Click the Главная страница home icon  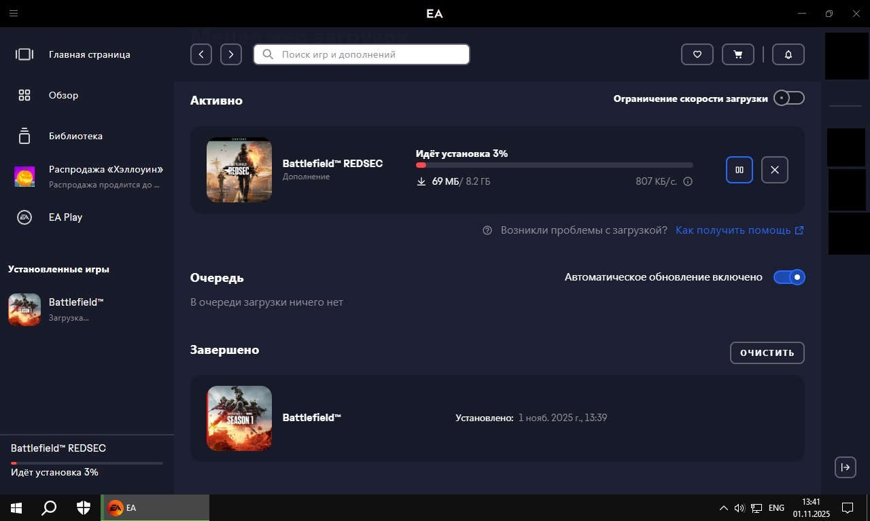tap(24, 54)
